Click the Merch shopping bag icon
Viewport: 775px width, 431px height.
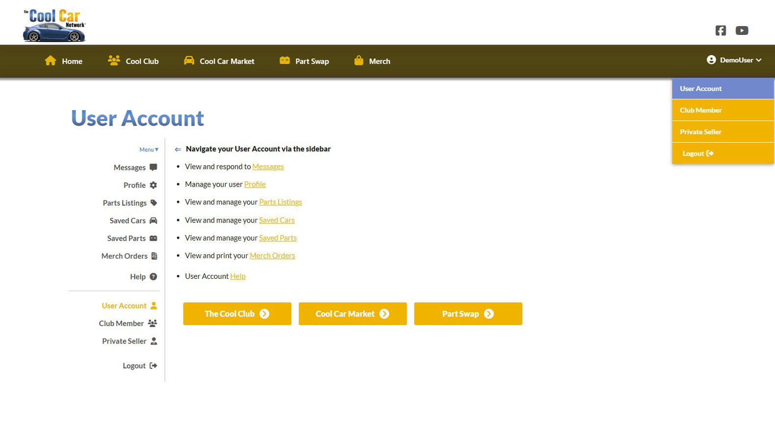pos(359,60)
